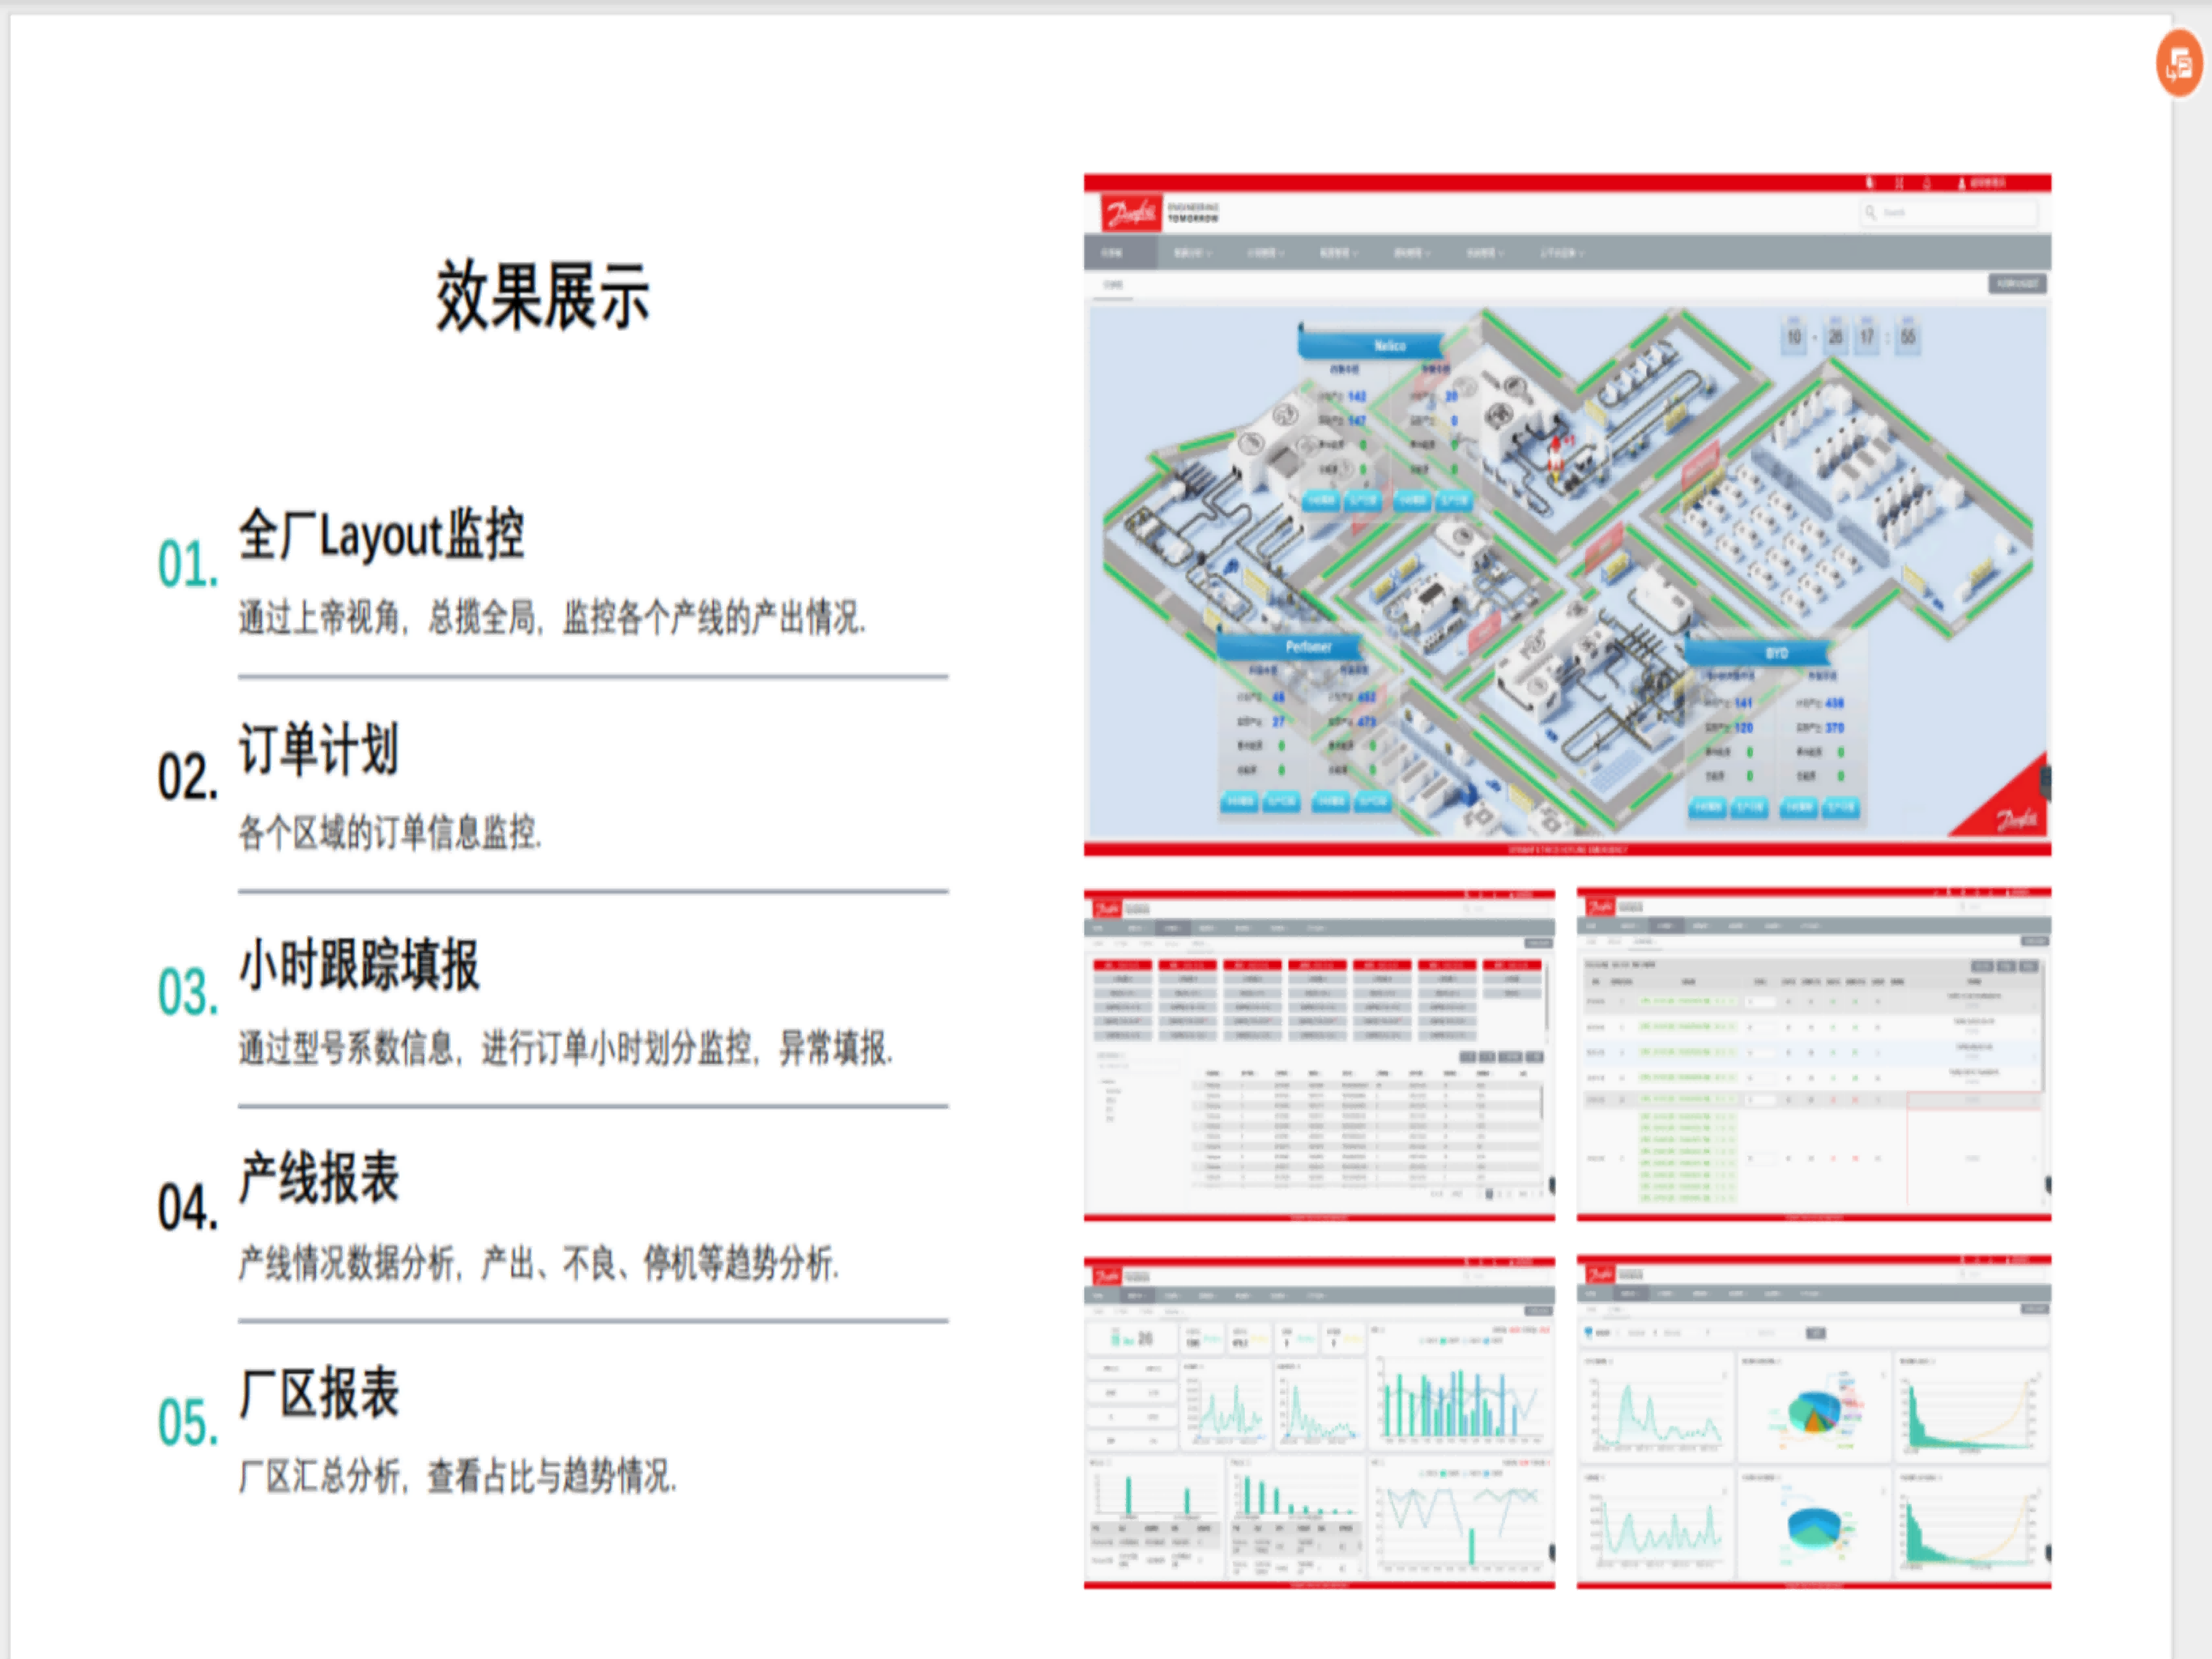Open the full-factory layout monitoring screenshot
Viewport: 2212px width, 1659px height.
(1567, 515)
